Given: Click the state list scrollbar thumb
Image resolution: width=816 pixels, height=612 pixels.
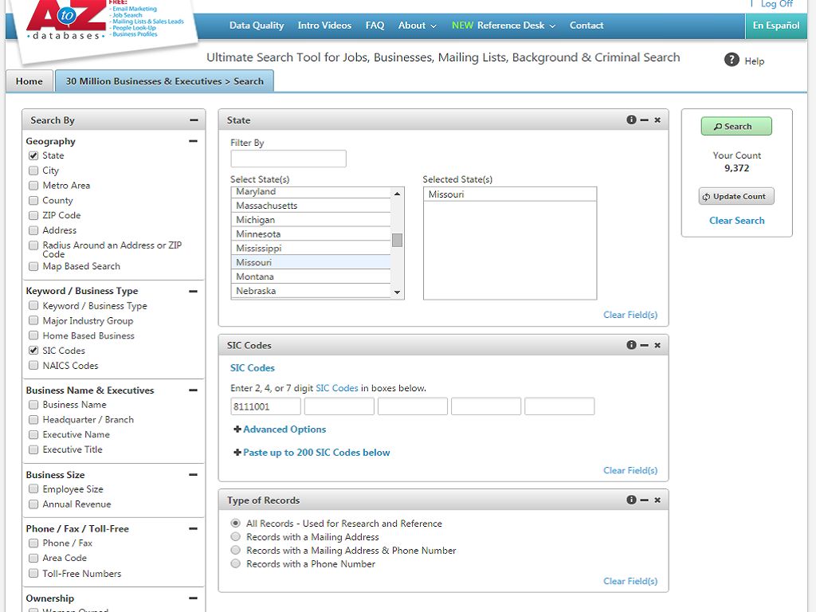Looking at the screenshot, I should (397, 240).
